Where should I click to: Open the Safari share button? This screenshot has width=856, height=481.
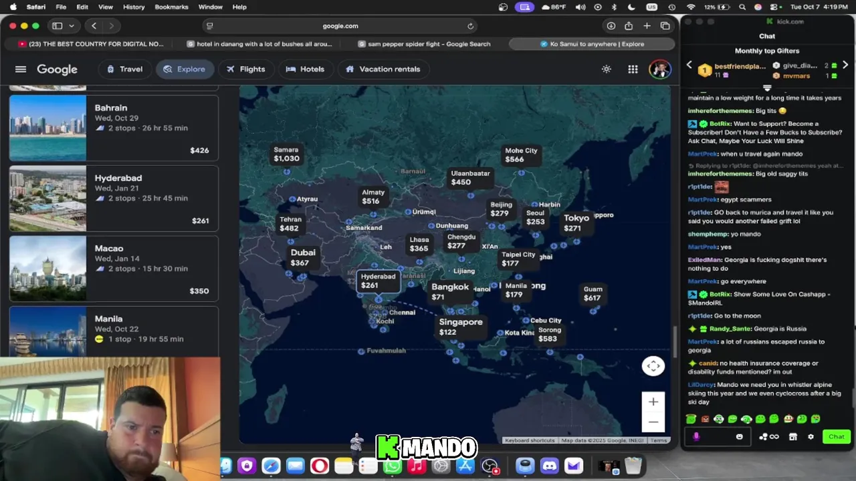[x=629, y=26]
